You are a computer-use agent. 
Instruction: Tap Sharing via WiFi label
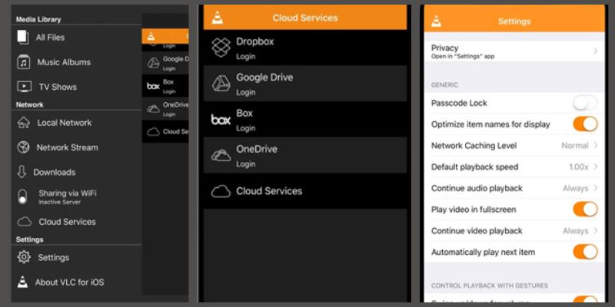pos(68,193)
